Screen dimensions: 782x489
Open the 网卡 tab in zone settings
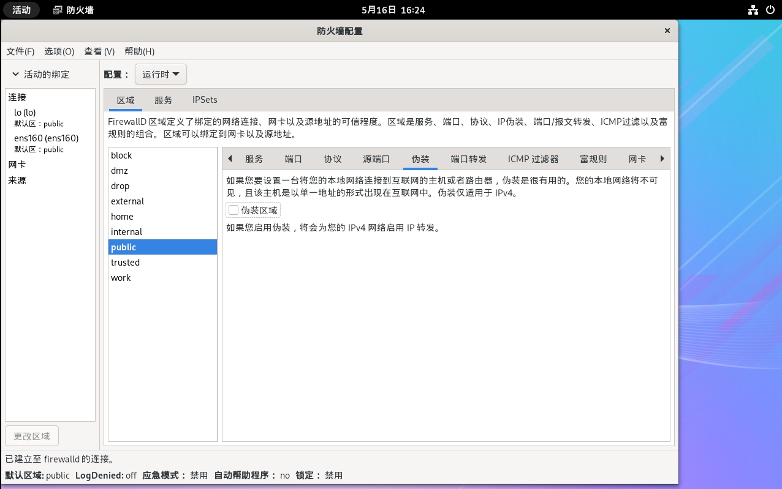pos(637,159)
